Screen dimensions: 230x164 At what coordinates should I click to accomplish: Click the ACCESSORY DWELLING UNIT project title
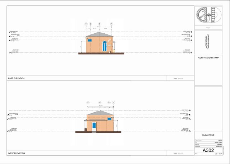(208, 42)
